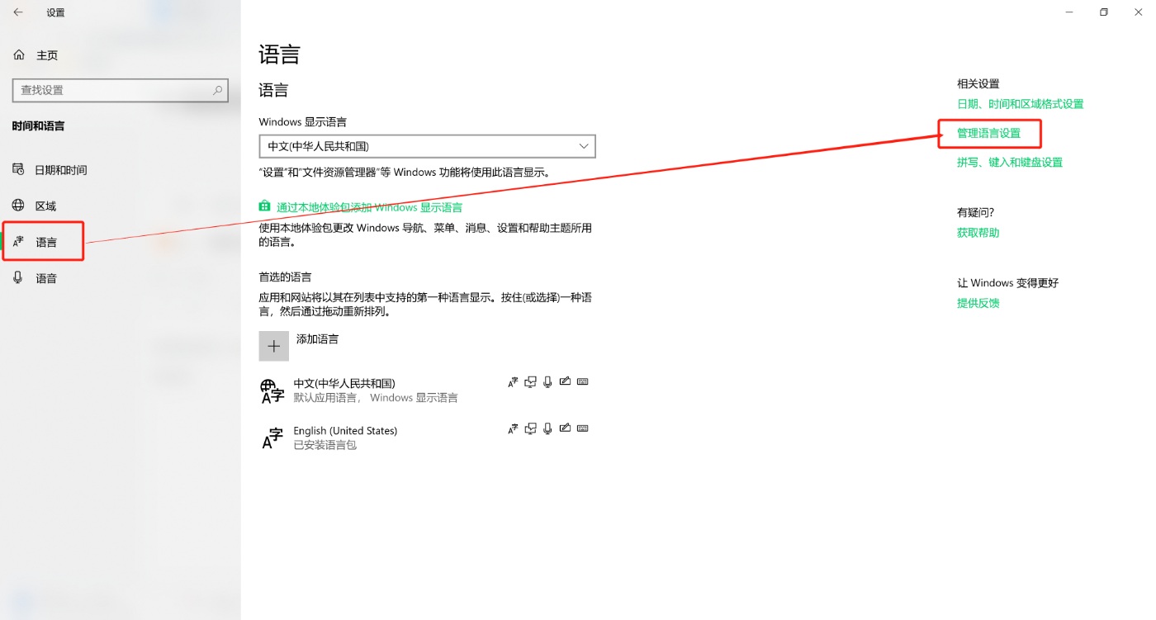Open 拼写、键入和键盘设置 link

pos(1009,163)
